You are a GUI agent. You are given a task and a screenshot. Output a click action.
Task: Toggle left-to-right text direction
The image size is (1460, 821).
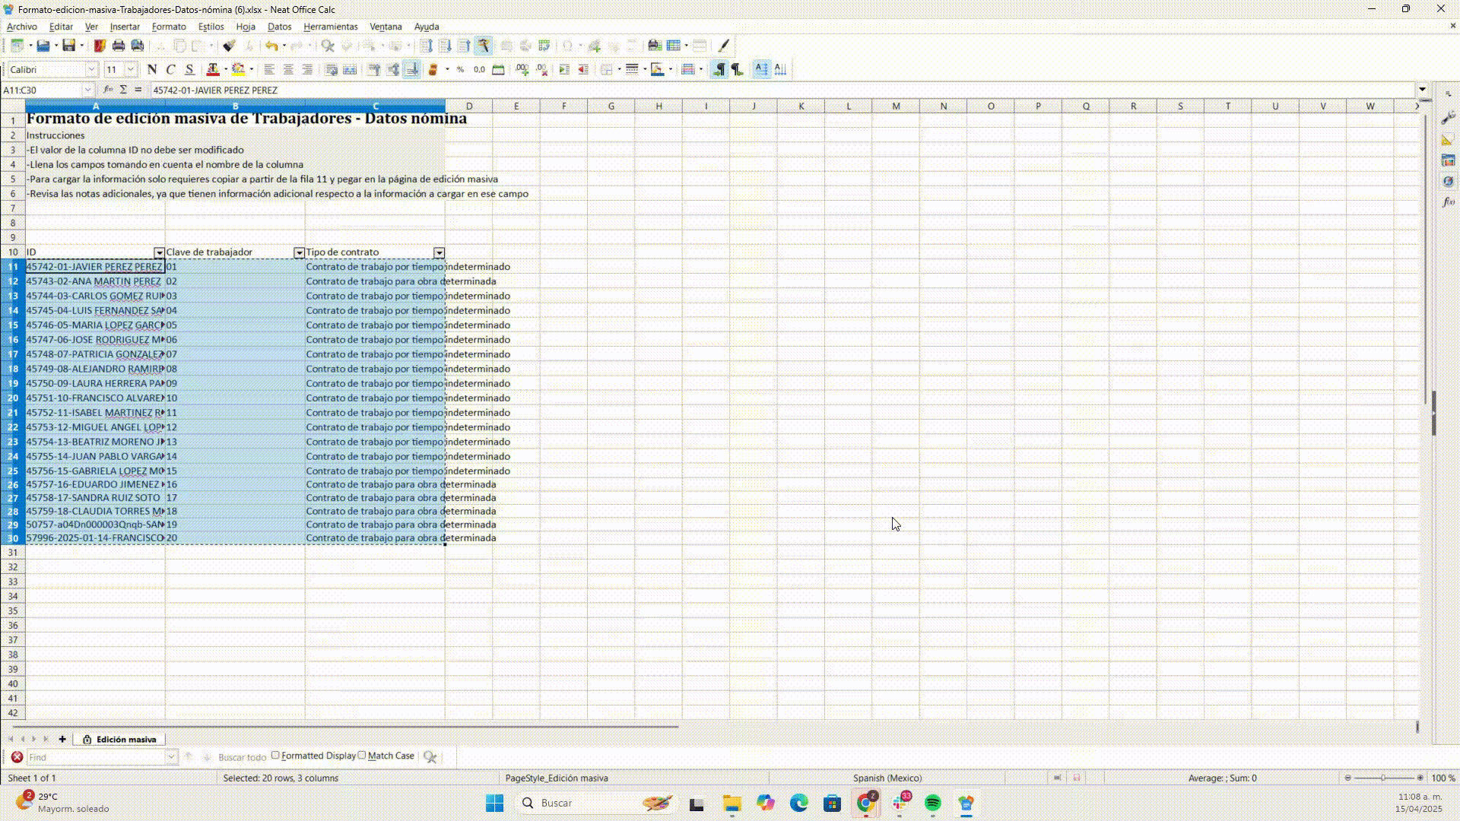click(x=719, y=69)
